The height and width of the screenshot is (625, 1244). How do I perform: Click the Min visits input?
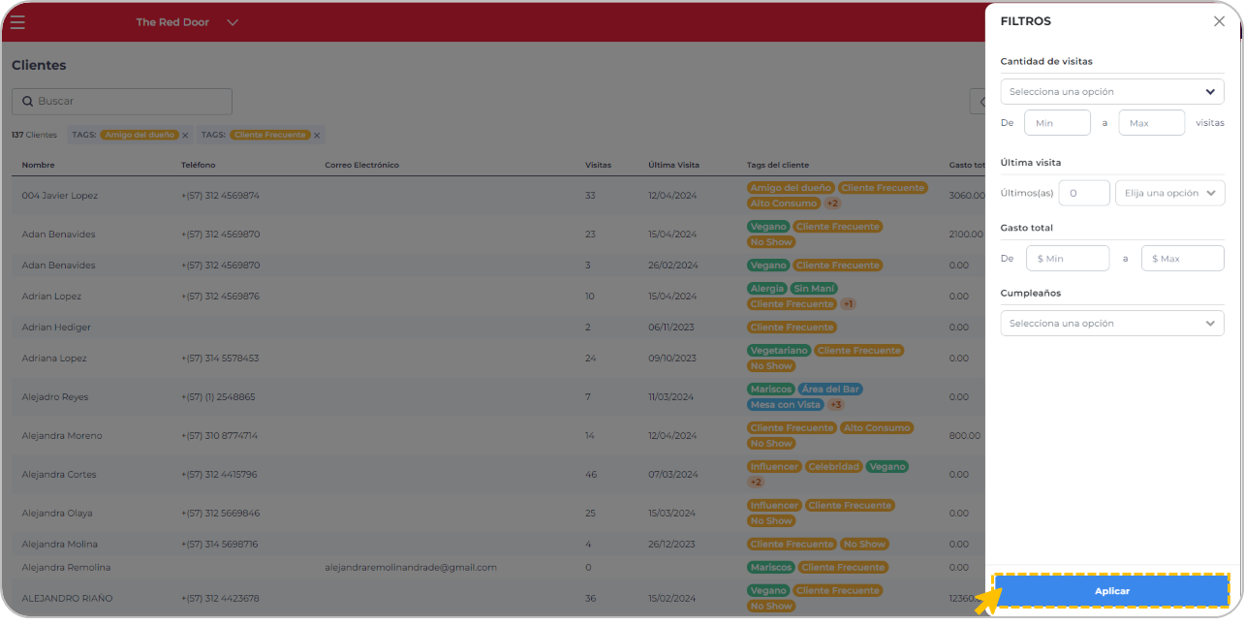tap(1057, 123)
